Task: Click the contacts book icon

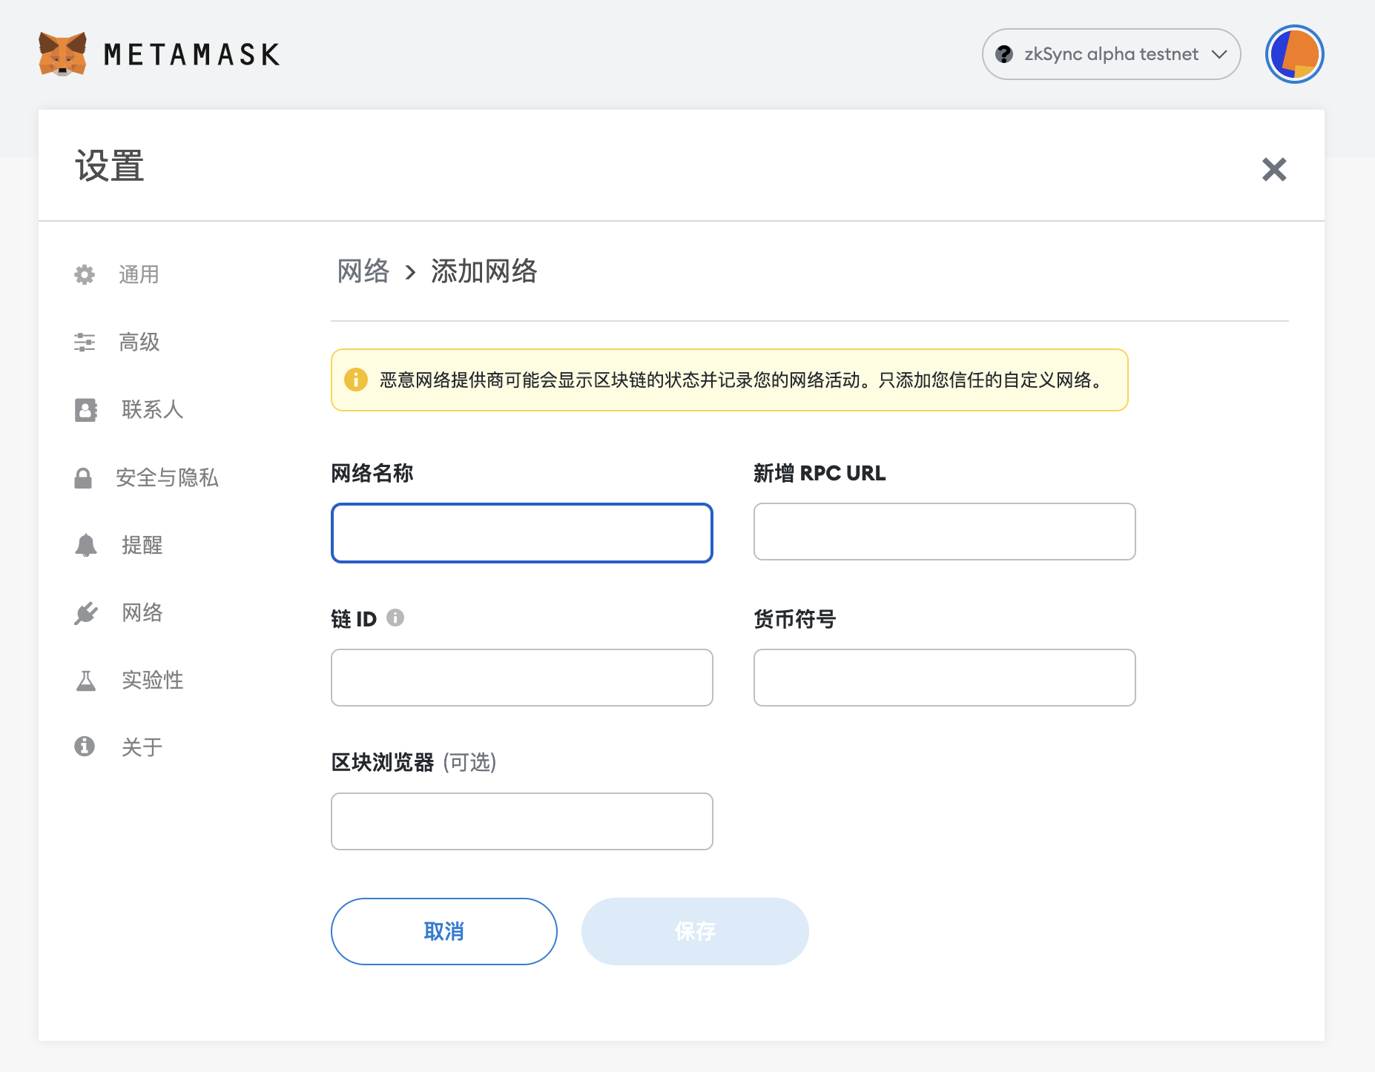Action: click(x=86, y=410)
